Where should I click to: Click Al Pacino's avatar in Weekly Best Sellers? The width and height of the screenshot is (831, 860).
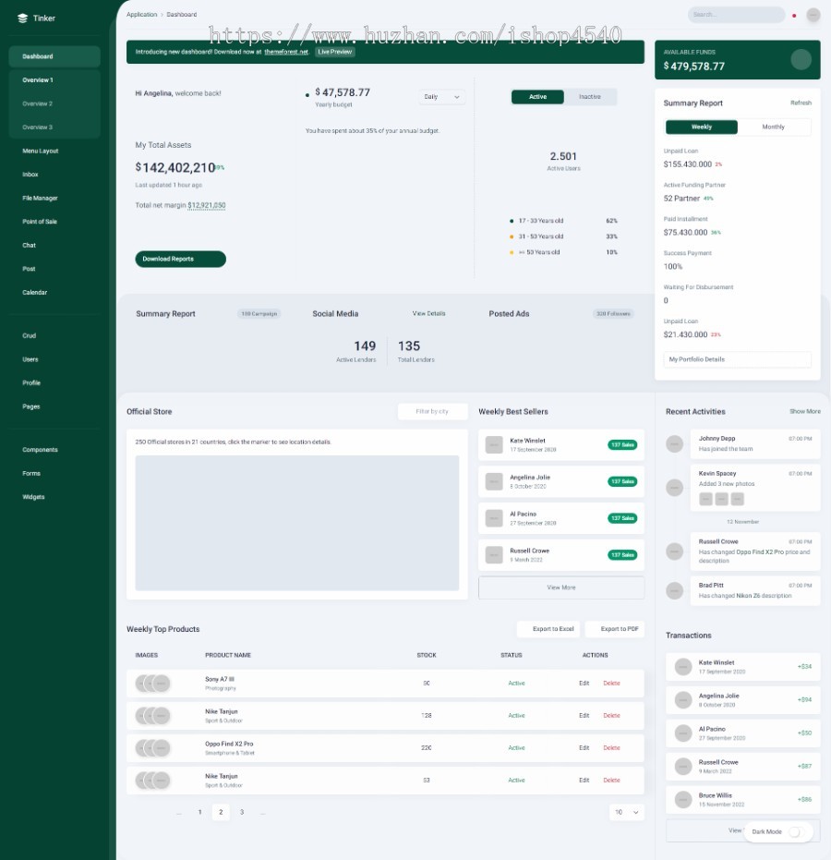pyautogui.click(x=494, y=518)
